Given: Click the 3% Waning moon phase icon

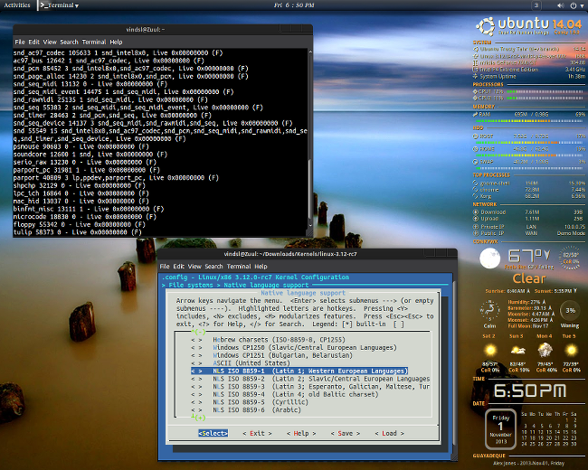Looking at the screenshot, I should click(x=570, y=310).
